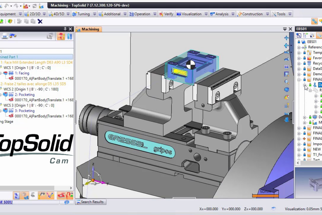Image resolution: width=322 pixels, height=215 pixels.
Task: Collapse the first FINAL folder in EBS01 tree
Action: pyautogui.click(x=299, y=79)
